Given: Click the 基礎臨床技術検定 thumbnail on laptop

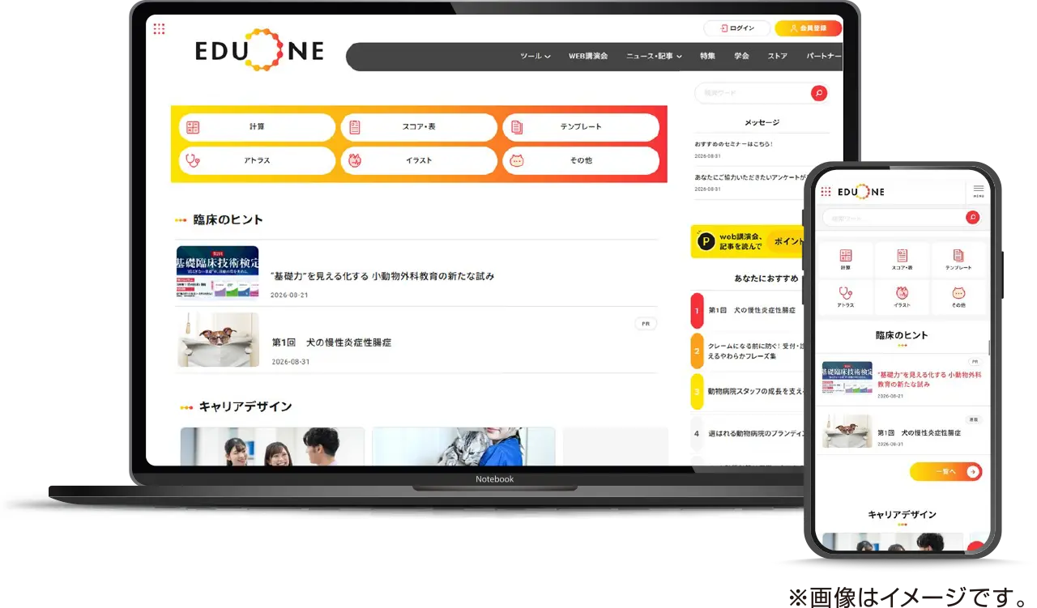Looking at the screenshot, I should click(217, 273).
